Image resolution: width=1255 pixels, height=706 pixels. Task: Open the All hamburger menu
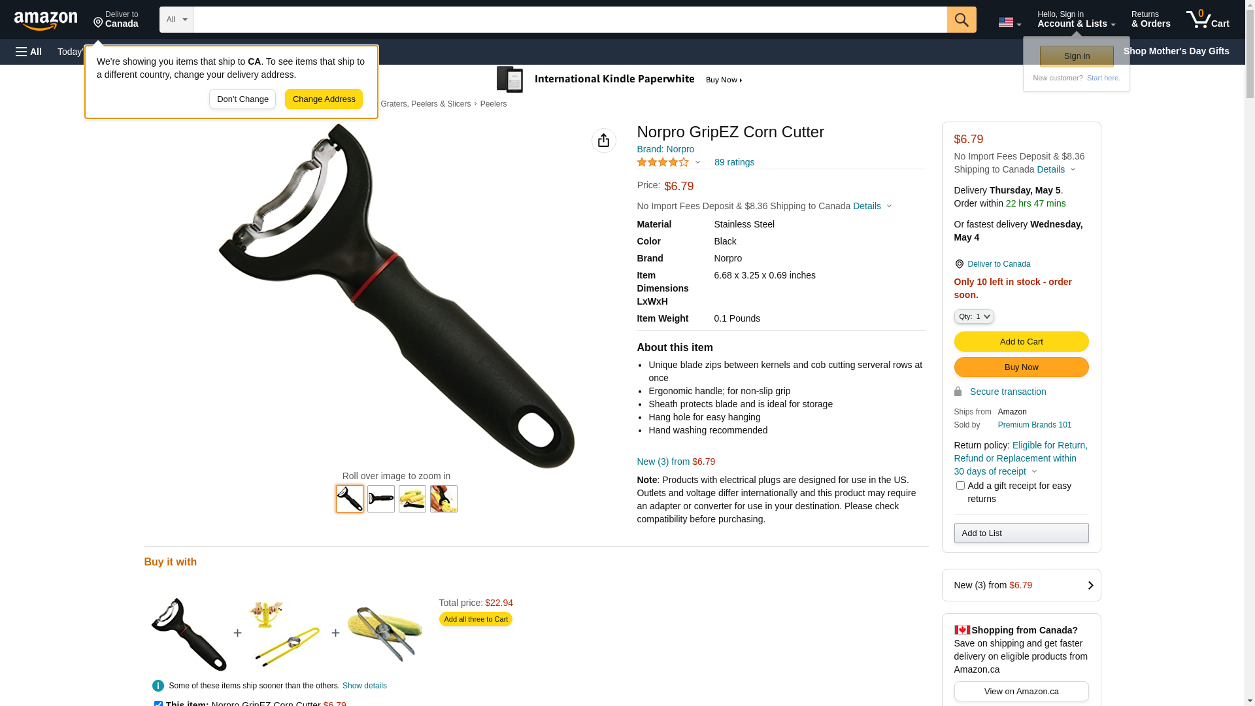29,52
